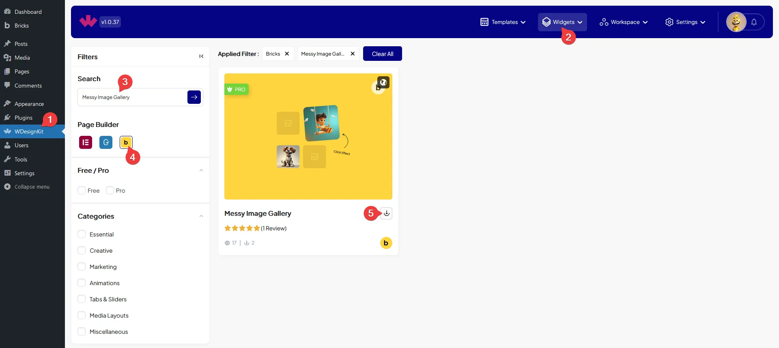Image resolution: width=779 pixels, height=348 pixels.
Task: Select the Bricks page builder icon
Action: pyautogui.click(x=126, y=142)
